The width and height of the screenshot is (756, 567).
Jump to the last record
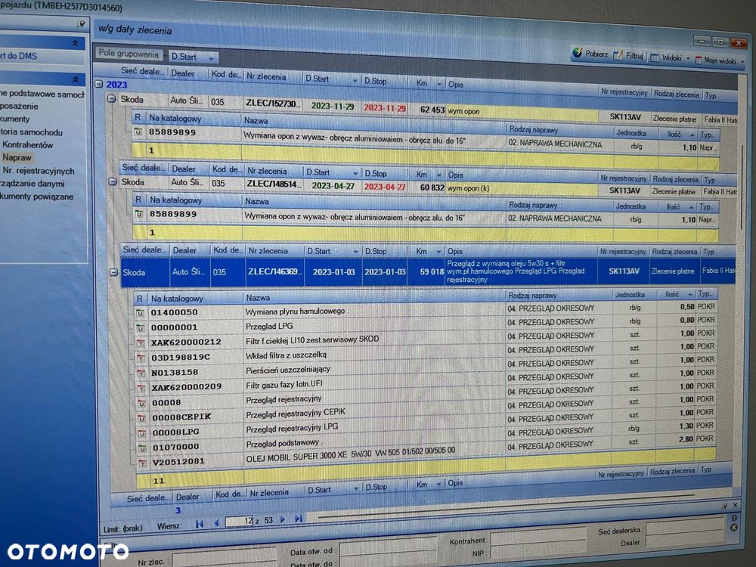pyautogui.click(x=299, y=519)
